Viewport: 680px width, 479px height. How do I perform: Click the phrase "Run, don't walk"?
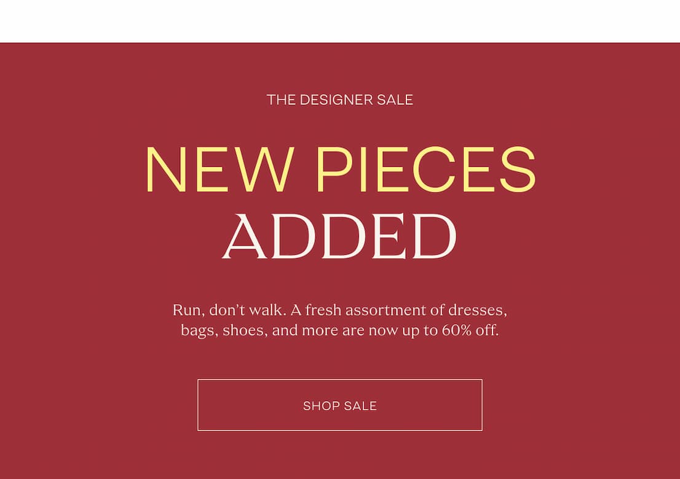tap(227, 310)
